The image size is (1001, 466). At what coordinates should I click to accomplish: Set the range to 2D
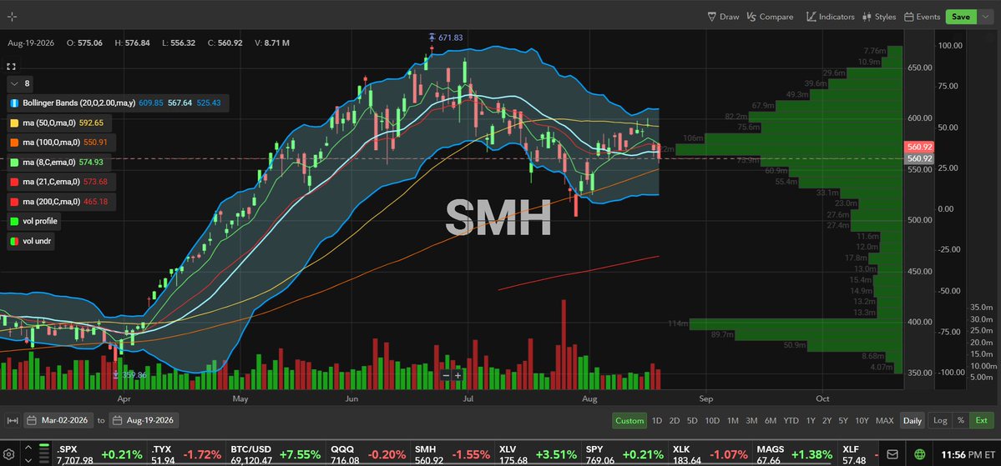[x=674, y=421]
